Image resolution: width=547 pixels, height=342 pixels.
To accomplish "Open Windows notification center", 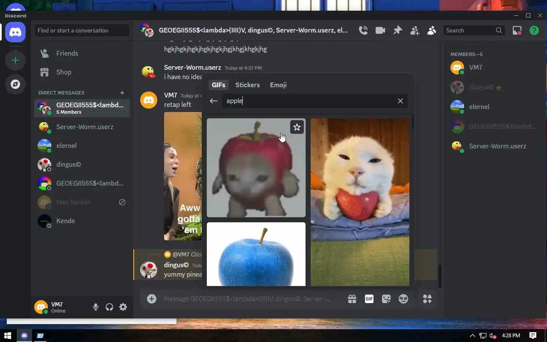I will click(533, 336).
